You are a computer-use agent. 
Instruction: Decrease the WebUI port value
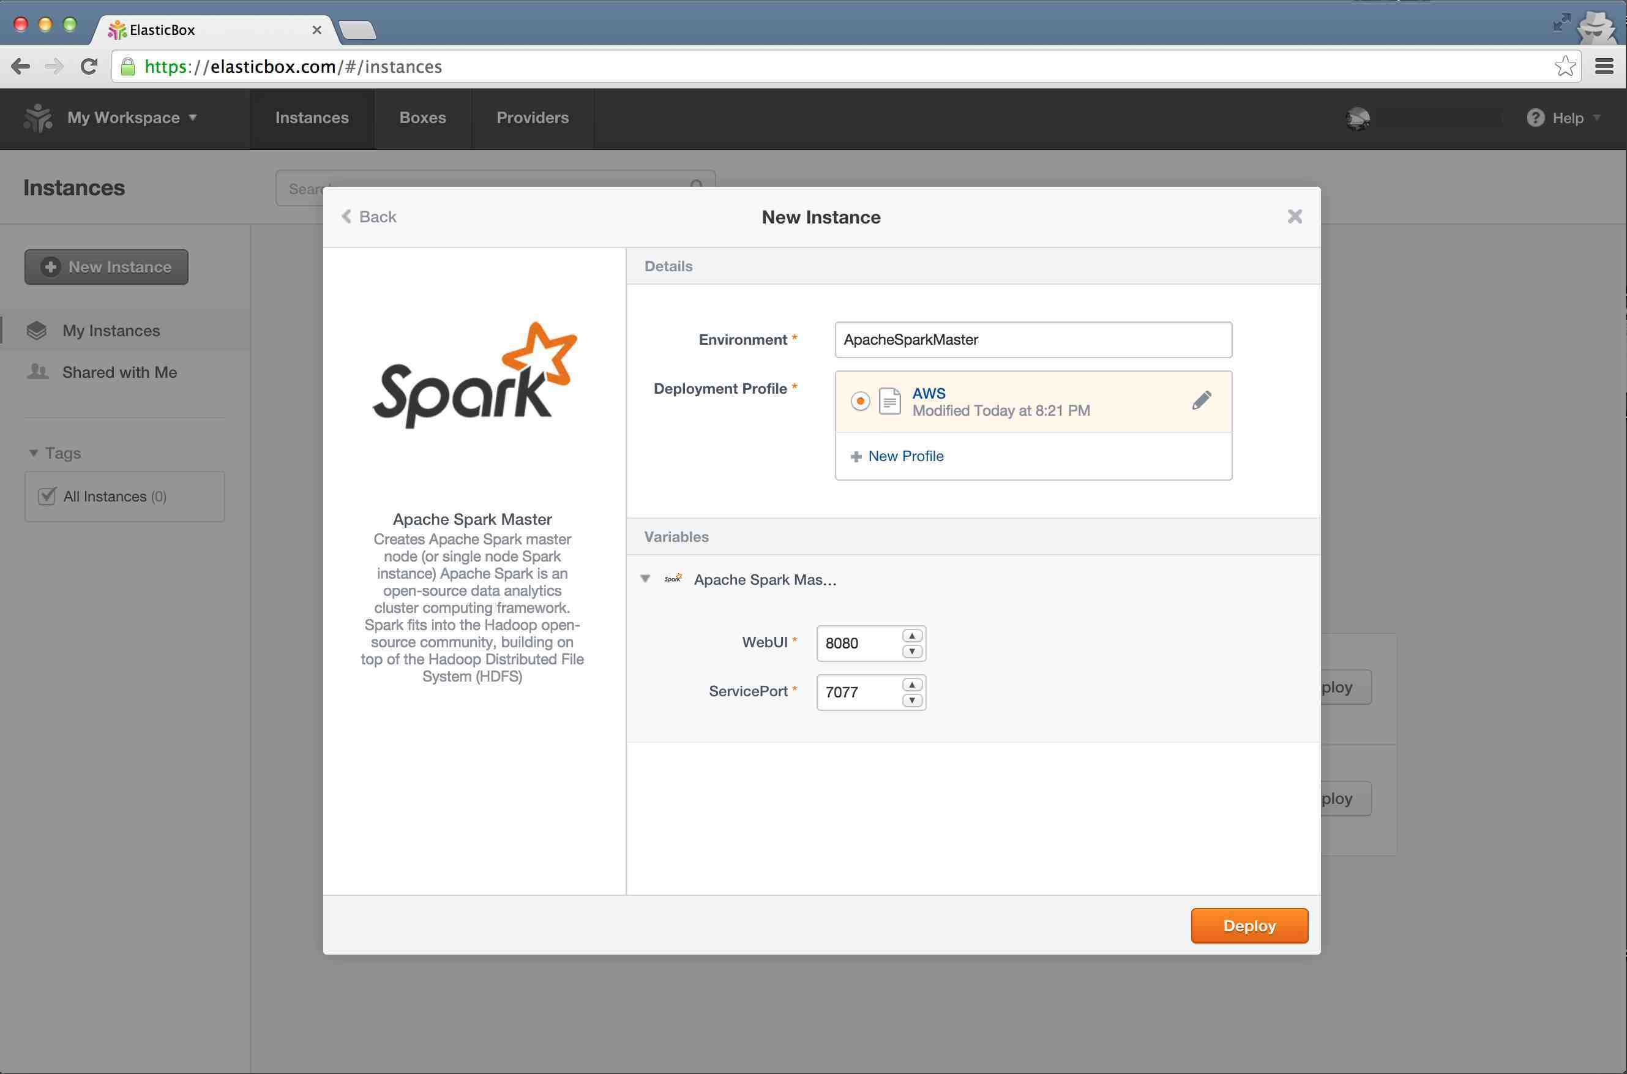pyautogui.click(x=912, y=652)
